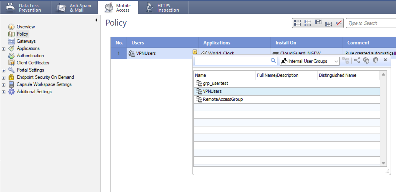Open the Internal User Groups dropdown

click(x=310, y=61)
